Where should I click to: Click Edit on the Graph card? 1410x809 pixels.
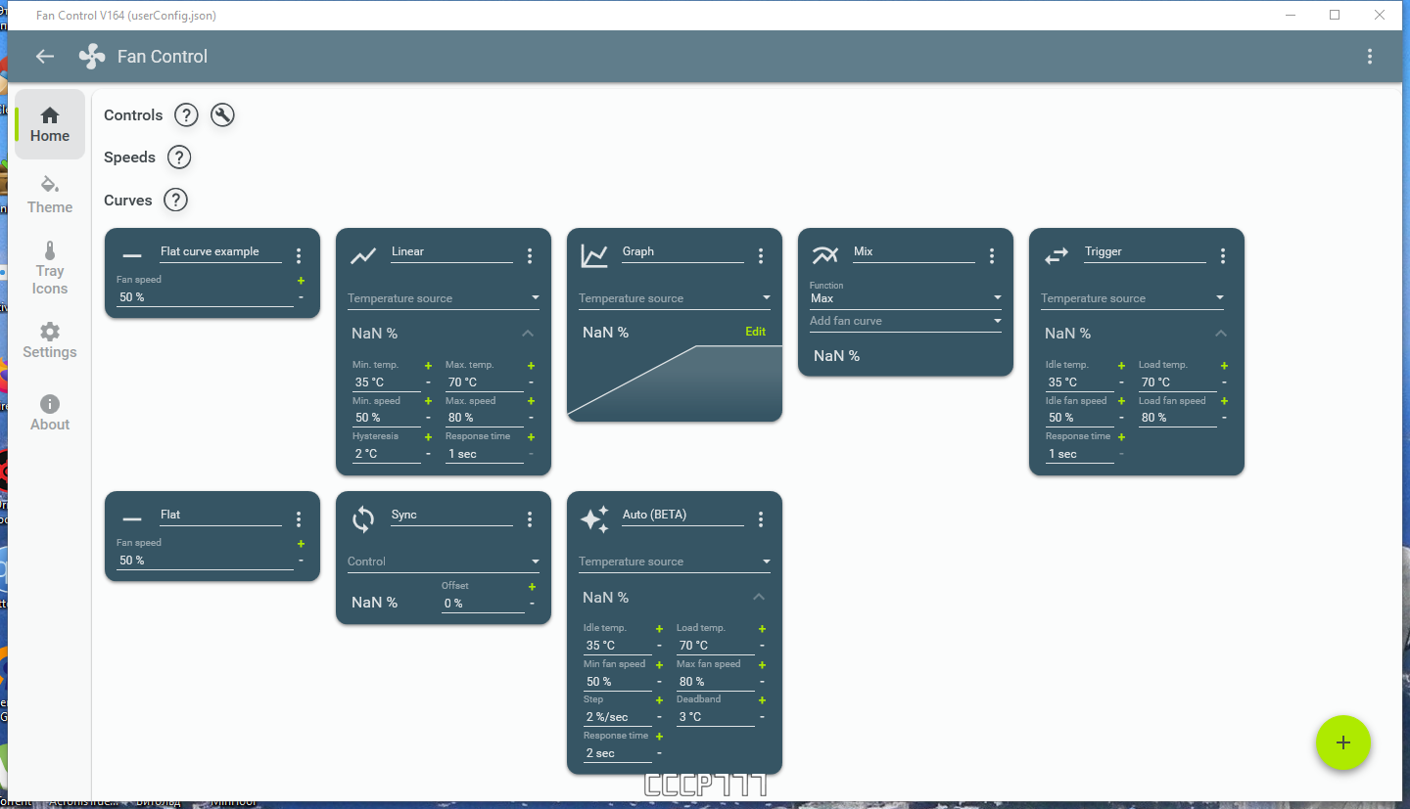[x=755, y=332]
